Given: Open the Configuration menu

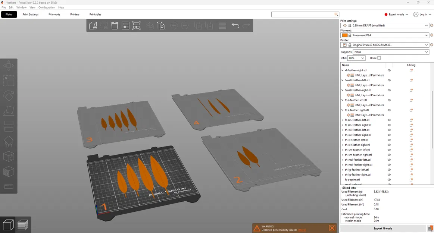Looking at the screenshot, I should tap(47, 7).
